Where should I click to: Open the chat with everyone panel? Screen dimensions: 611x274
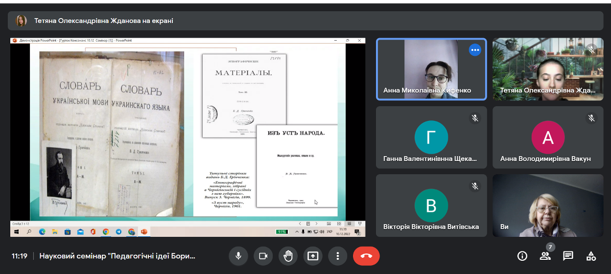(568, 256)
